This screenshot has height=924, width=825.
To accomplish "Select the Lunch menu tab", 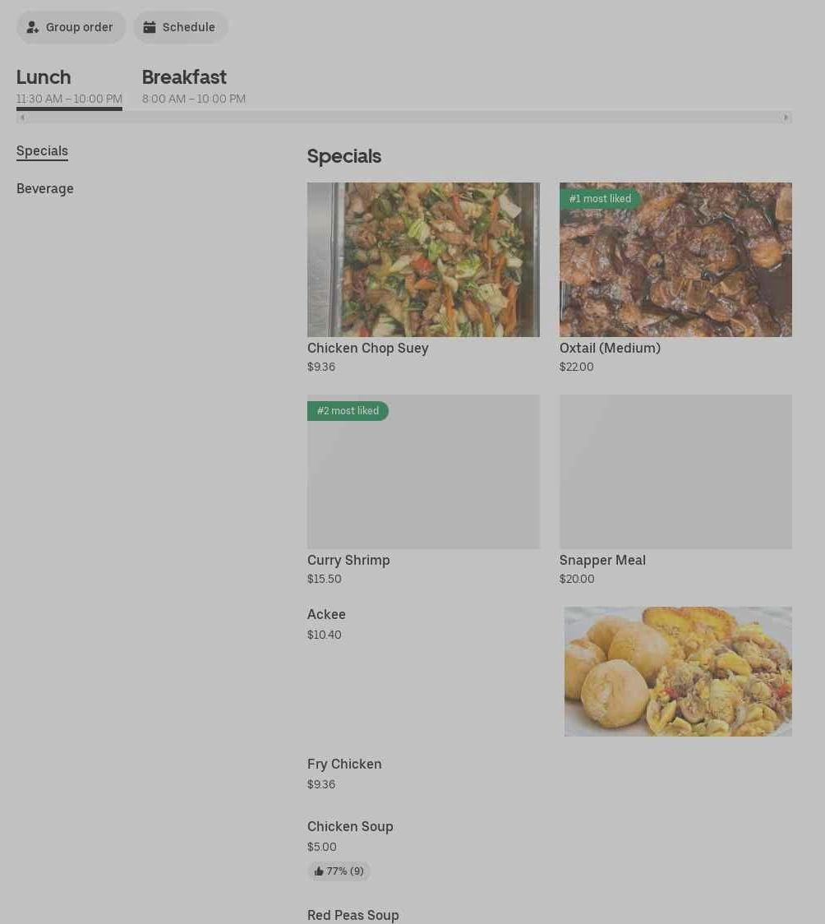I will (x=44, y=77).
